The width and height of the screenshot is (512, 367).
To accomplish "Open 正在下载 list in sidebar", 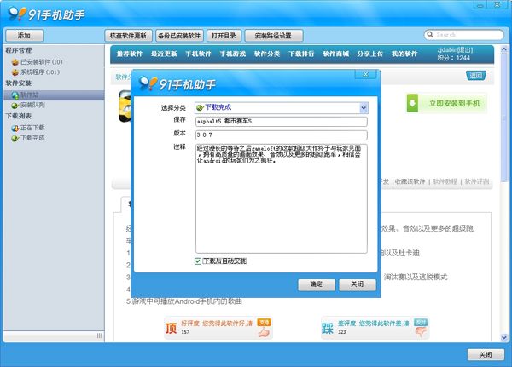I will [32, 128].
